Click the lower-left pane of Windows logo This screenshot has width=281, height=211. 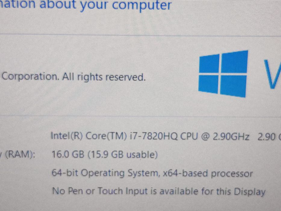[x=208, y=84]
